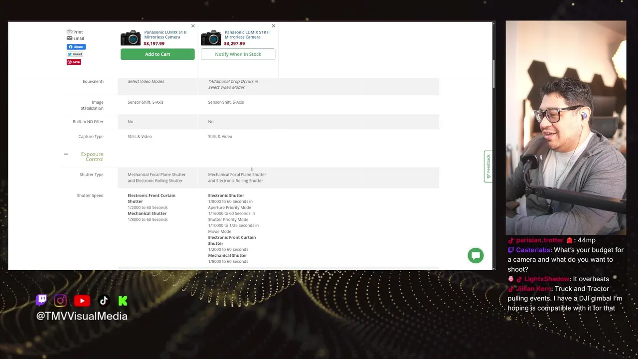The height and width of the screenshot is (359, 638).
Task: Remove LUMIX S1R II from comparison
Action: [x=273, y=26]
